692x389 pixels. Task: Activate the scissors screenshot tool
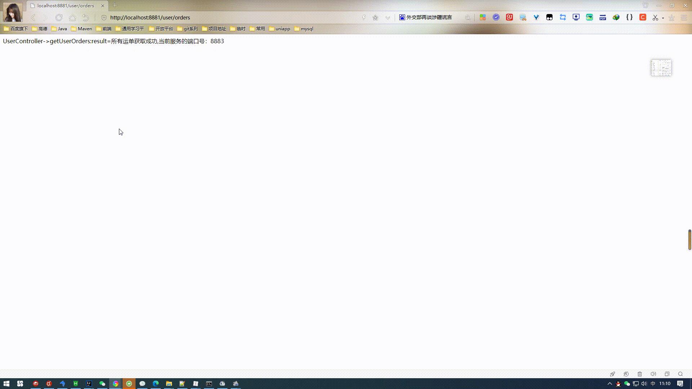(x=655, y=17)
